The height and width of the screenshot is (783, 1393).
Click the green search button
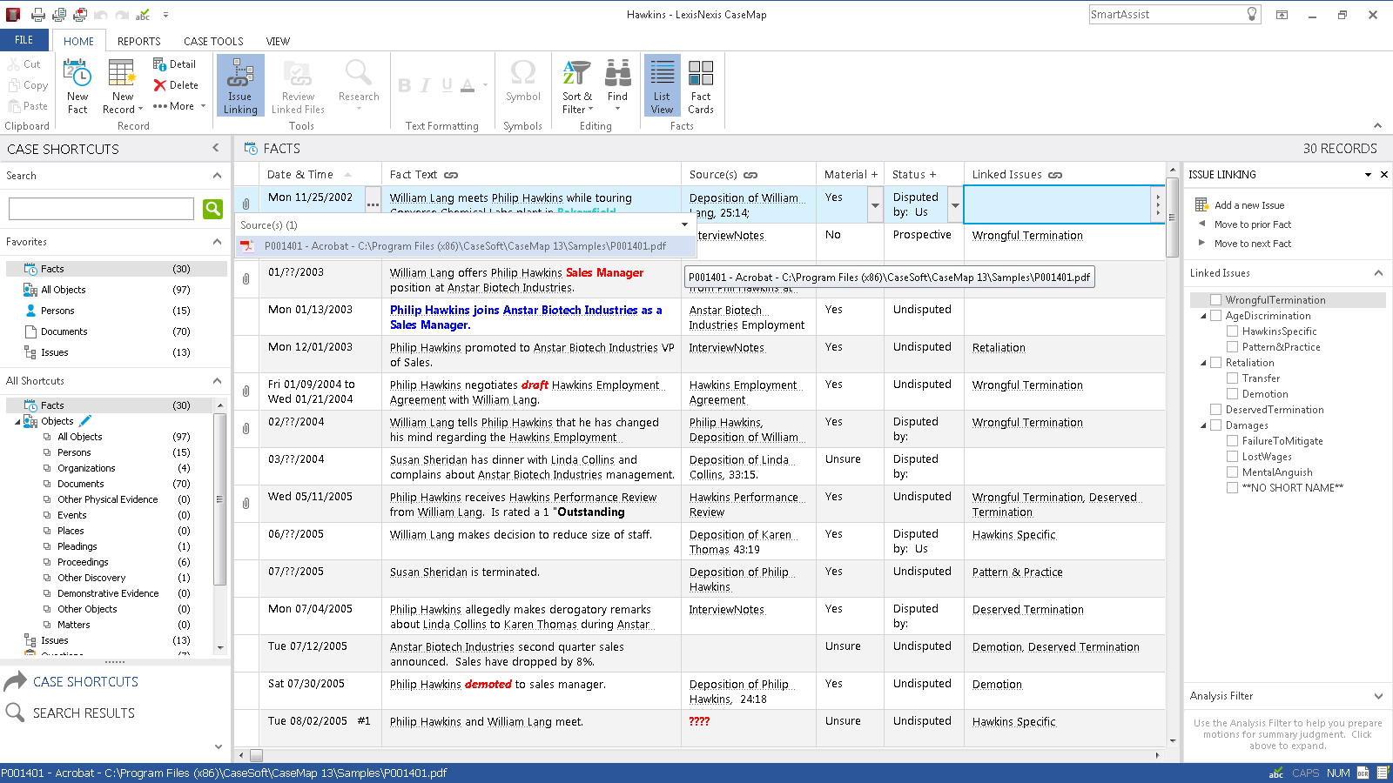coord(212,209)
